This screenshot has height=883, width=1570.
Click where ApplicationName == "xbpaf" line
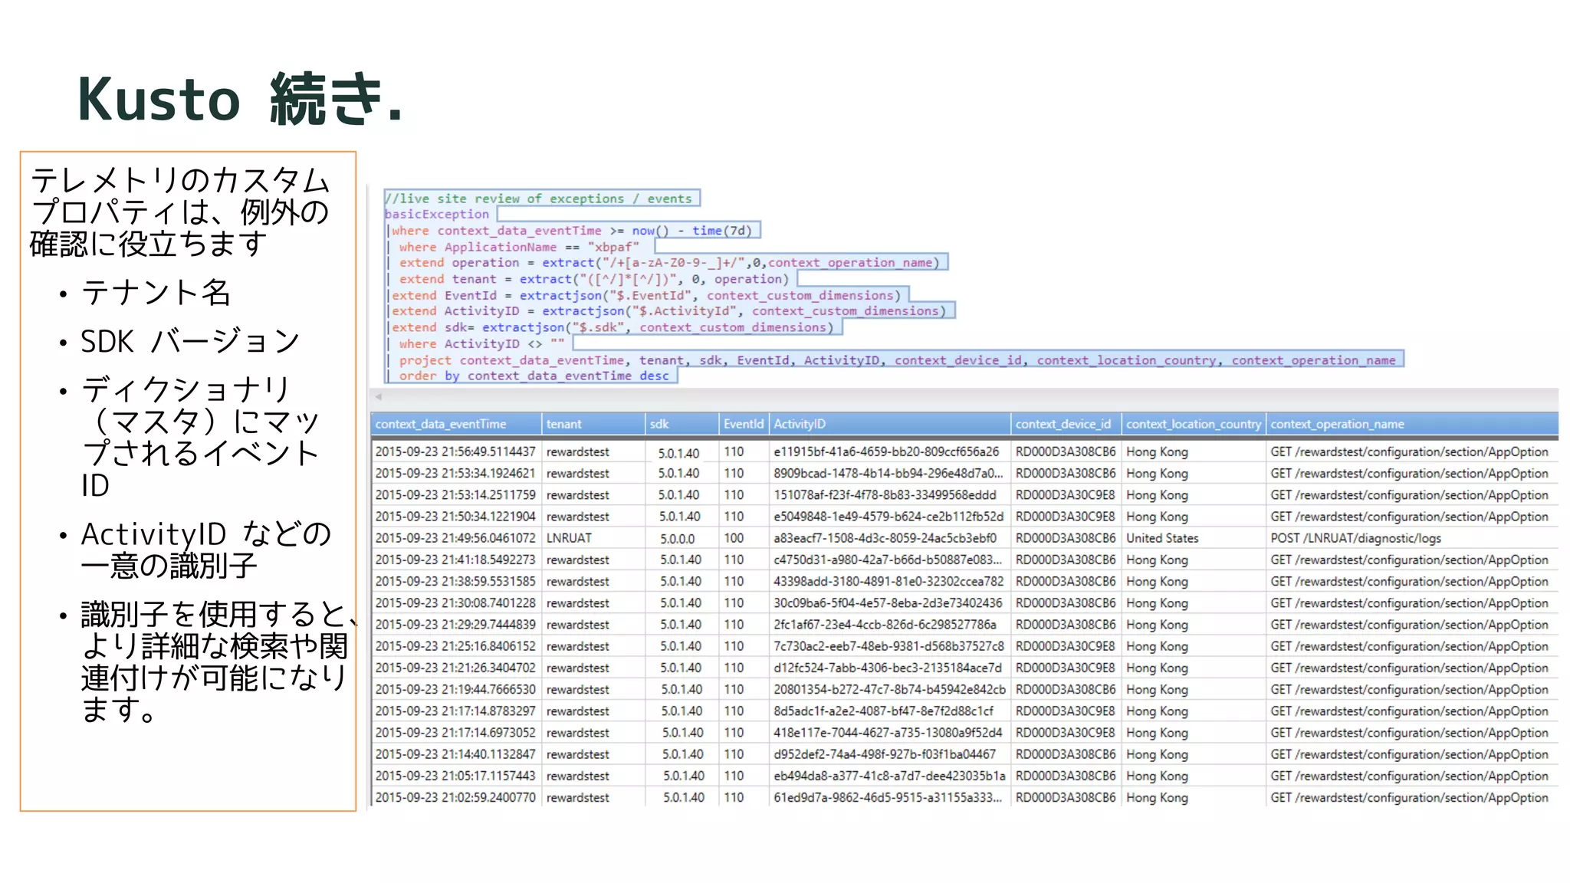pyautogui.click(x=519, y=247)
